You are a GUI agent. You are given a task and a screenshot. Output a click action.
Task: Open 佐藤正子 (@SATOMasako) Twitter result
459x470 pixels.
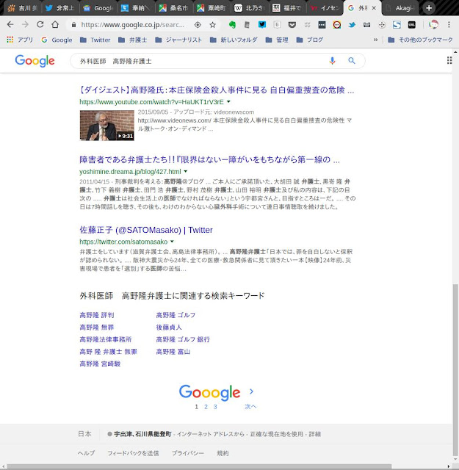tap(146, 230)
